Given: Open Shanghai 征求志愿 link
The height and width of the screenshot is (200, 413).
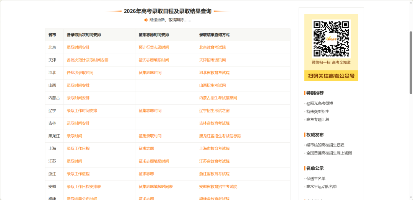Looking at the screenshot, I should pos(146,149).
